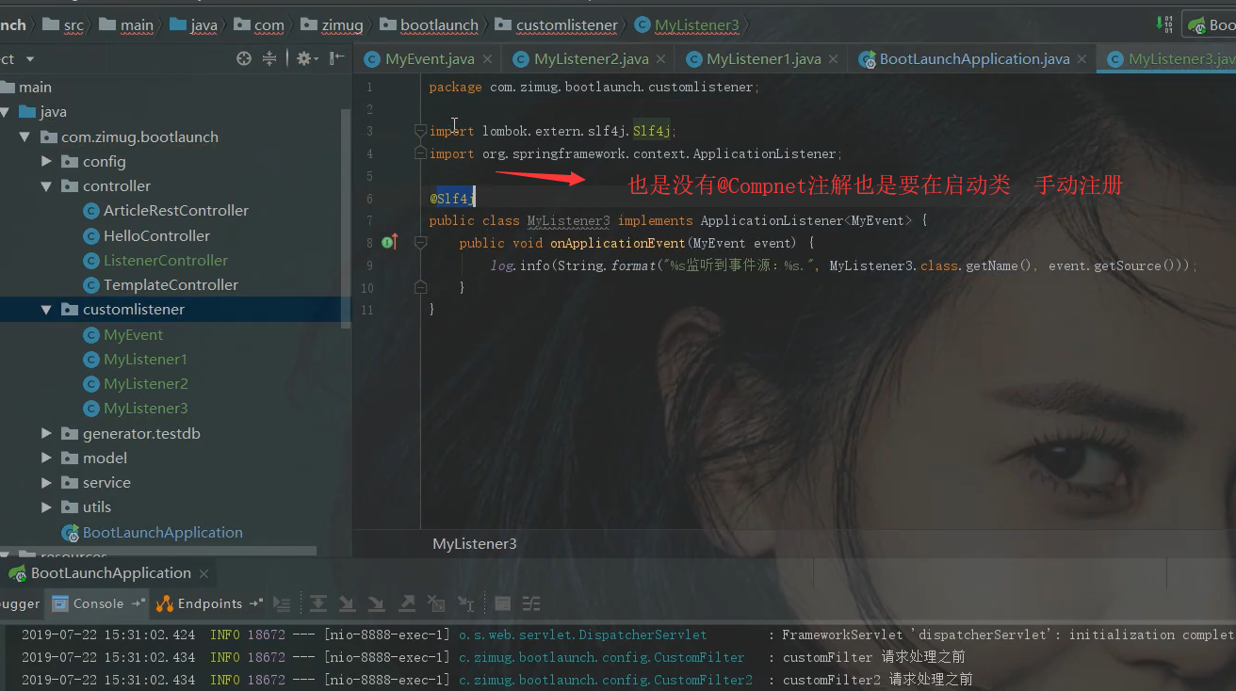Click the Spring Boot icon of BootLaunchApplication file
1236x691 pixels.
click(71, 533)
